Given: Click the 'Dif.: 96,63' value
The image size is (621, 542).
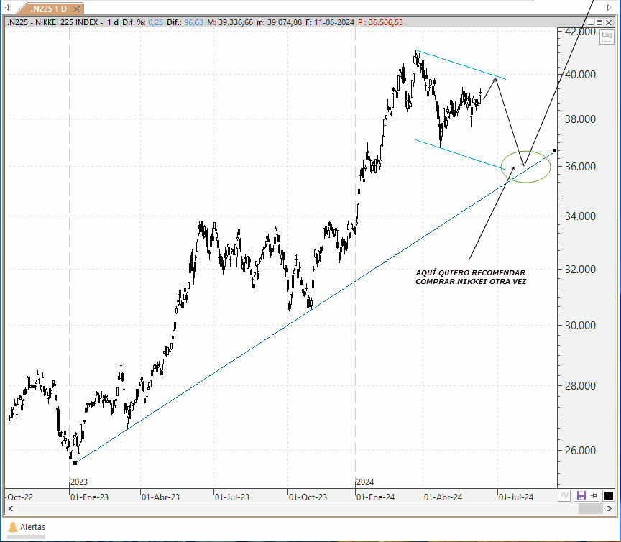Looking at the screenshot, I should pos(185,22).
